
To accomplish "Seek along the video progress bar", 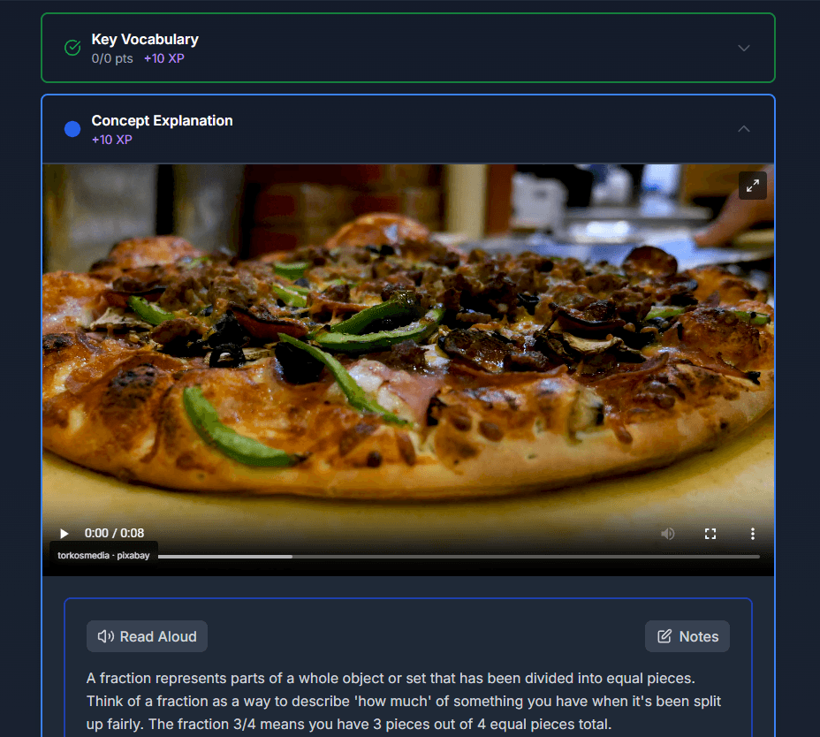I will [x=459, y=557].
